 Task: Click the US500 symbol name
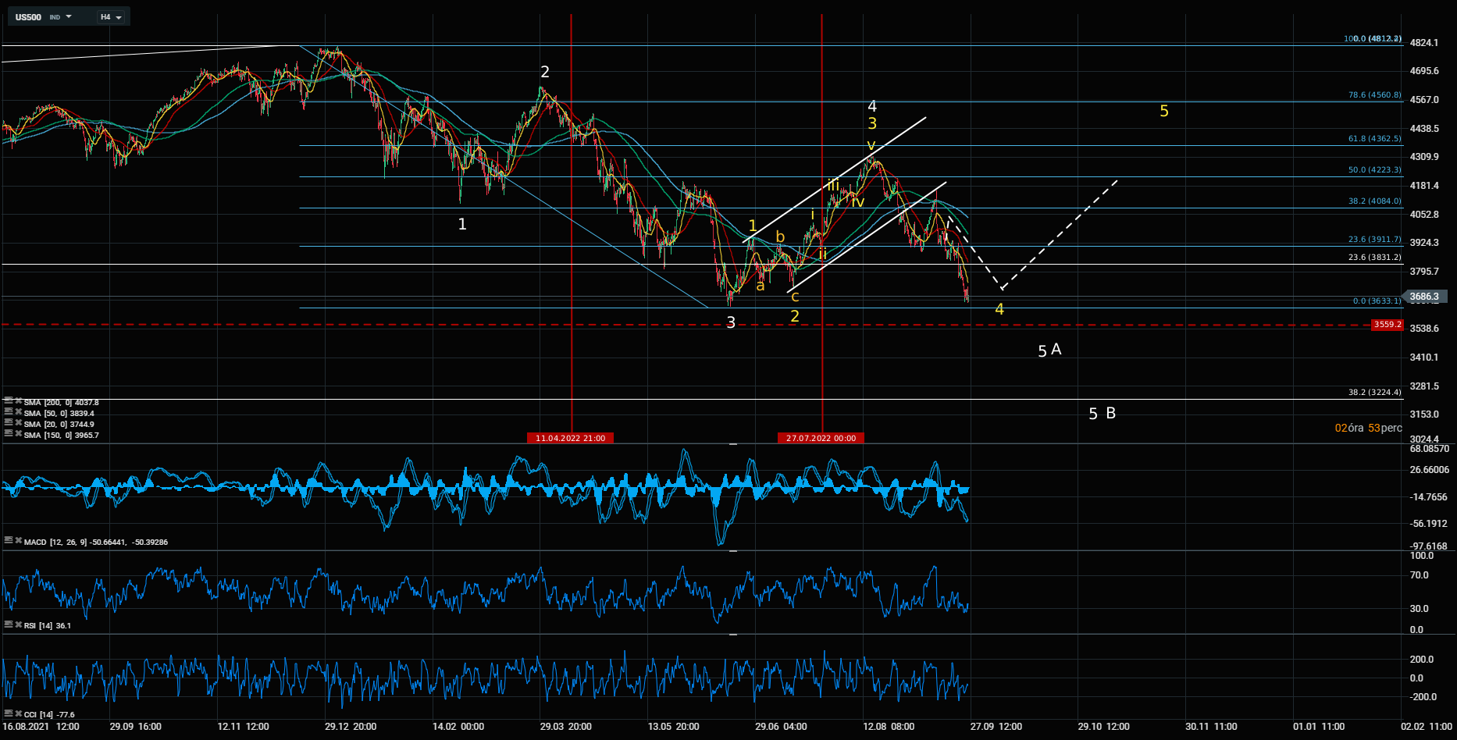[x=29, y=17]
